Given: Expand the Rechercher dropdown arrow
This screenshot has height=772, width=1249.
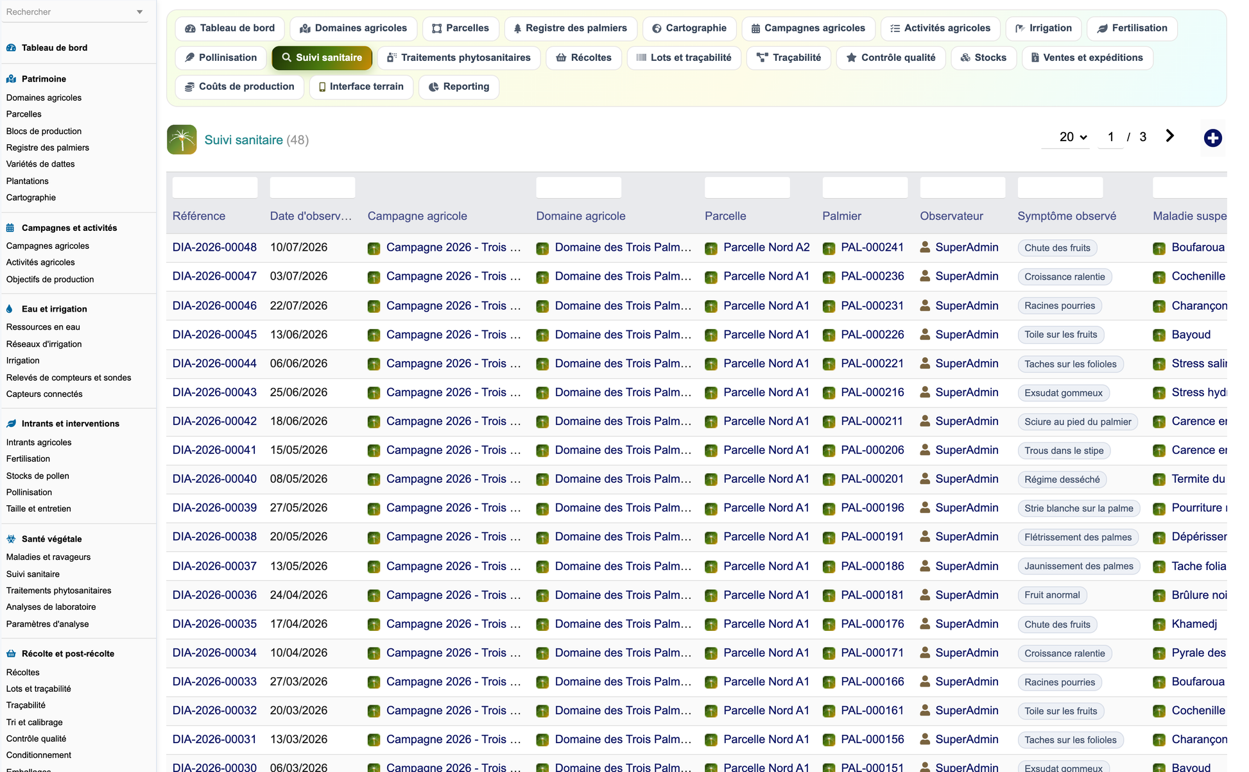Looking at the screenshot, I should pos(139,12).
